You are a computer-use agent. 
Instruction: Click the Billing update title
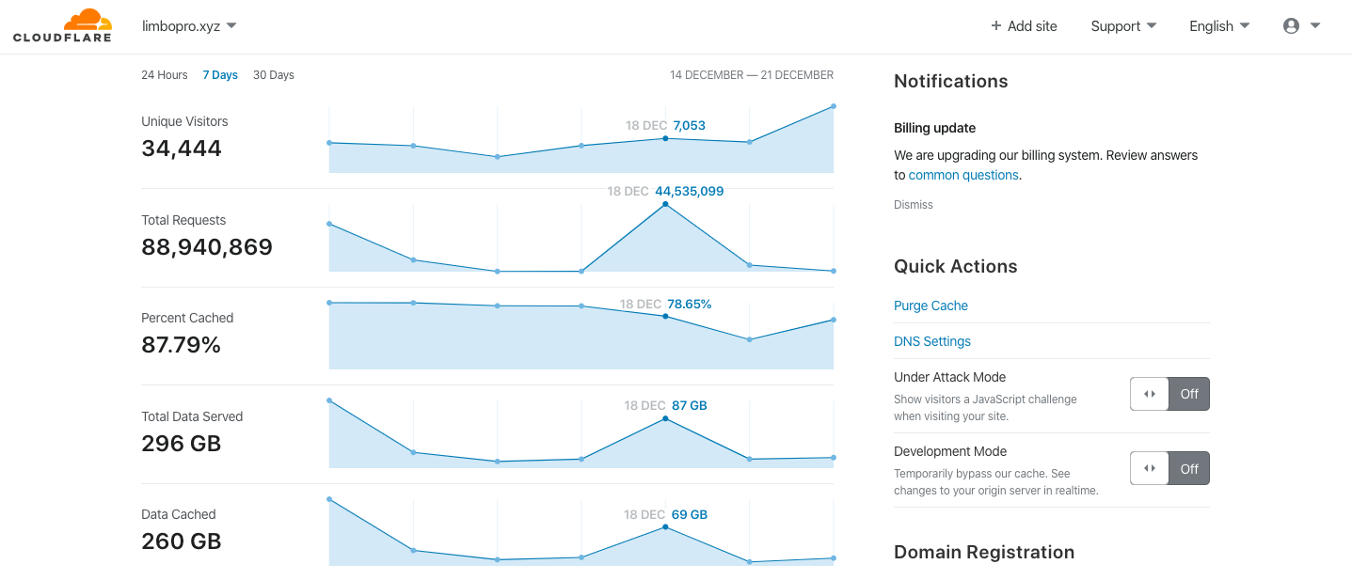[x=934, y=128]
